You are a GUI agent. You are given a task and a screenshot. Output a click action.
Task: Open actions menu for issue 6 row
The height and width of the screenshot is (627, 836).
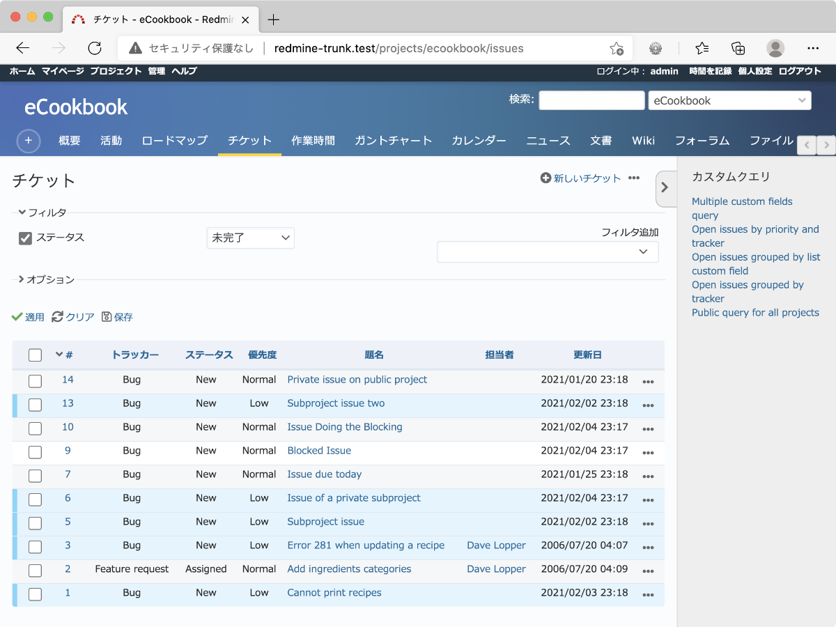(x=649, y=500)
